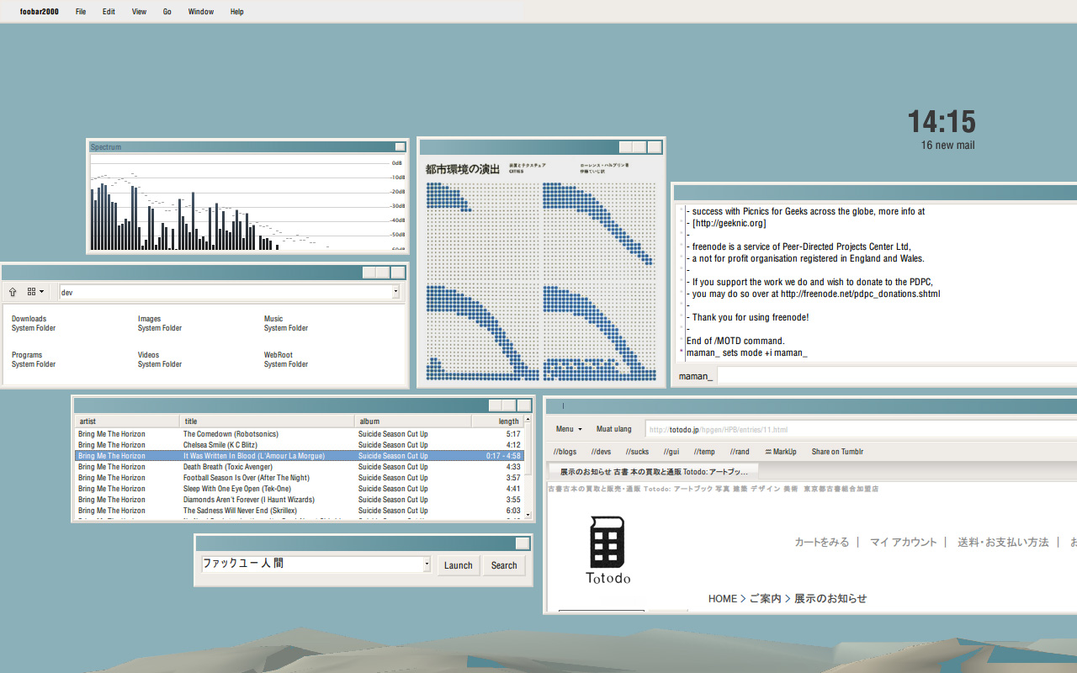Select track Diamonds Aren't Forever

300,500
